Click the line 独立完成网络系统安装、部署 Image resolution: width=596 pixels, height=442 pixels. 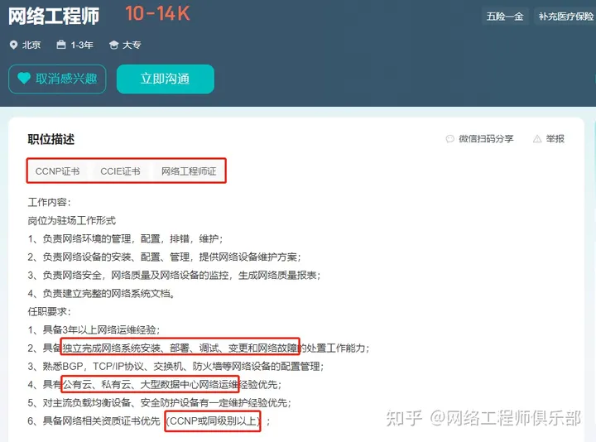click(199, 348)
